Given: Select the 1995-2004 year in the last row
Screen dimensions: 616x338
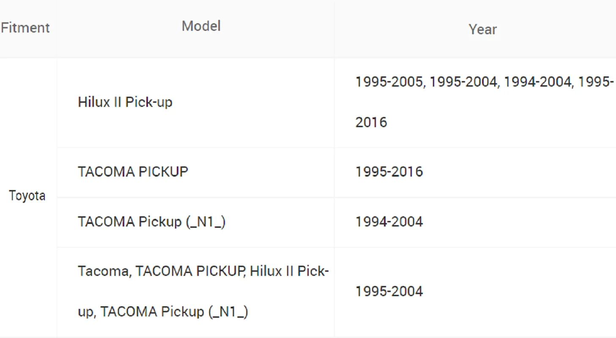Looking at the screenshot, I should pos(389,292).
